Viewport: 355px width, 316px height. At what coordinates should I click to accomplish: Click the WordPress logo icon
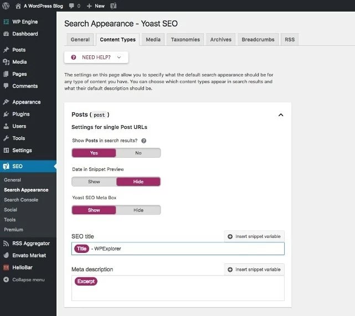(x=6, y=6)
